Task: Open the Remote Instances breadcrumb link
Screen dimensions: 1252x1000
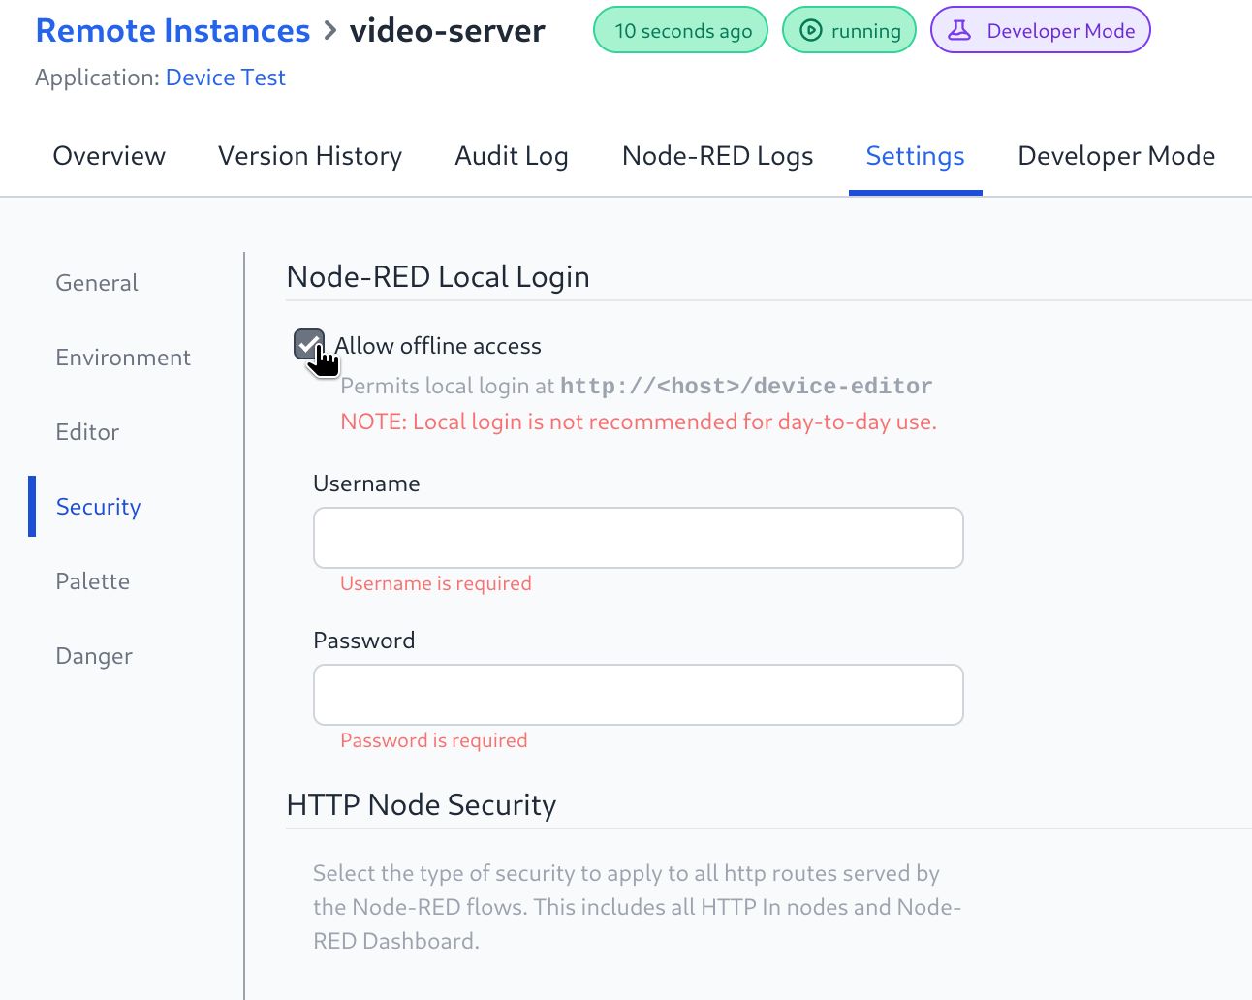Action: coord(171,30)
